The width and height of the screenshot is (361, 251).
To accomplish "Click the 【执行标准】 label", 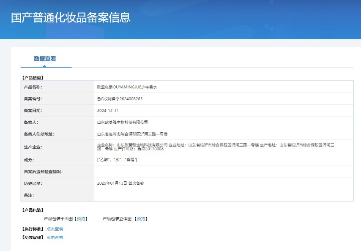I will [33, 229].
